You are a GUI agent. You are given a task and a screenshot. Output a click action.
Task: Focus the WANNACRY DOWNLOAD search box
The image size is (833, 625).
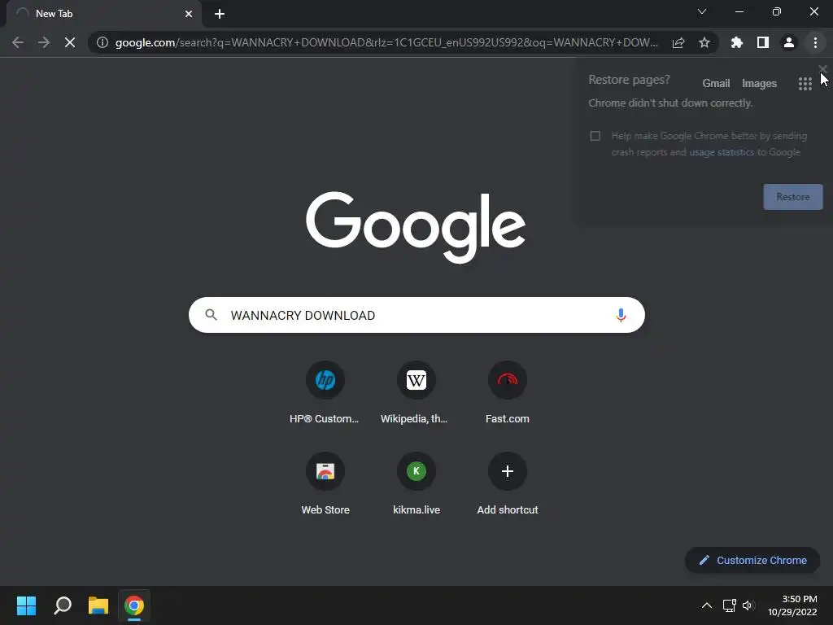click(x=416, y=315)
